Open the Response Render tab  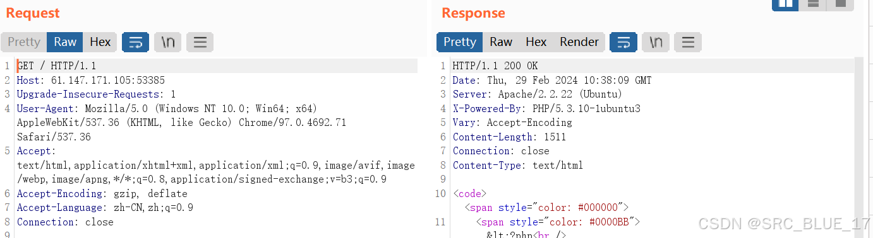click(x=579, y=42)
